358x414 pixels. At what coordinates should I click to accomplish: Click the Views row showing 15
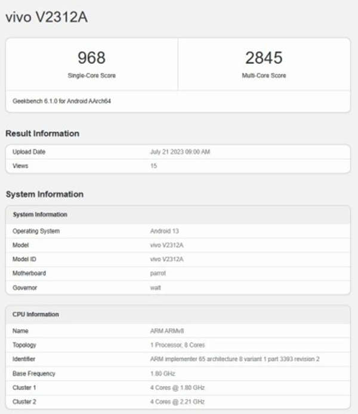pos(178,166)
